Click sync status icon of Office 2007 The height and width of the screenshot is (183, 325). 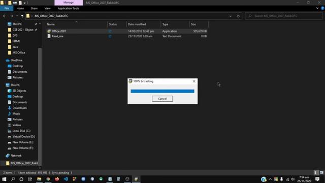point(110,31)
